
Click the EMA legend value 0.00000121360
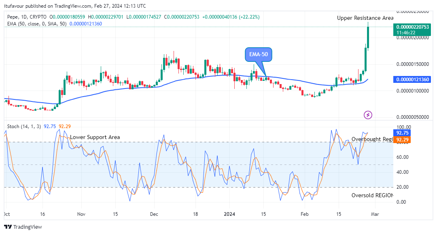(x=85, y=24)
